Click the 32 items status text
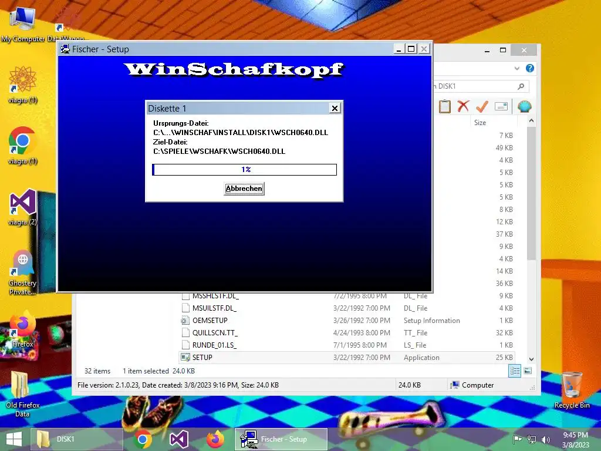 pyautogui.click(x=97, y=371)
